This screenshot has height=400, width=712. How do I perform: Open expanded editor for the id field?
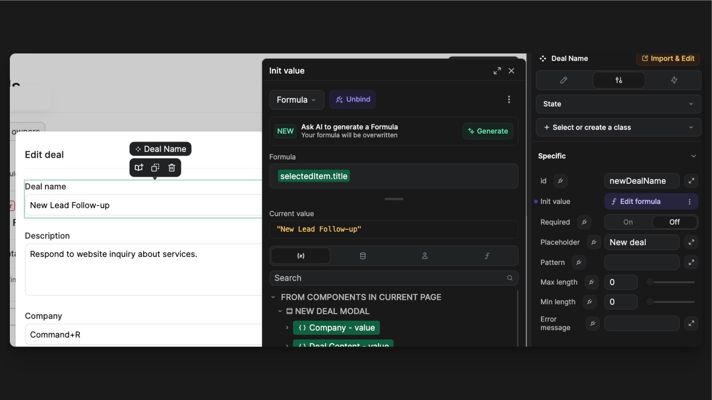691,181
